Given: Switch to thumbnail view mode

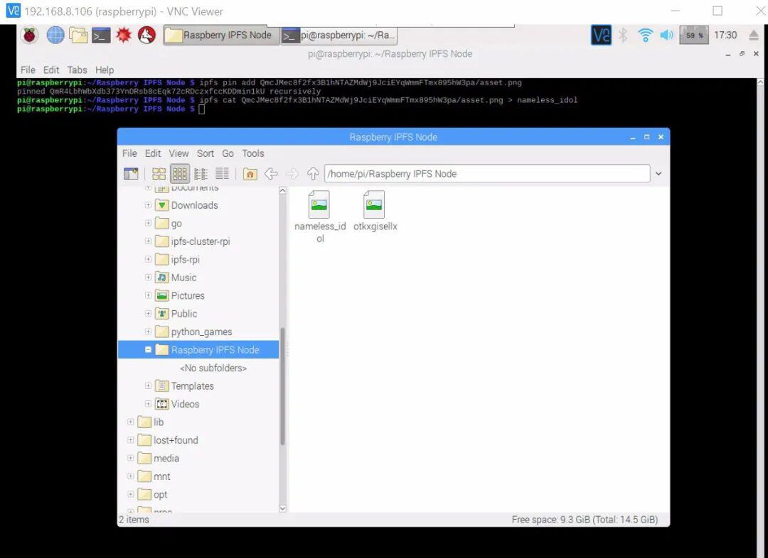Looking at the screenshot, I should click(180, 174).
